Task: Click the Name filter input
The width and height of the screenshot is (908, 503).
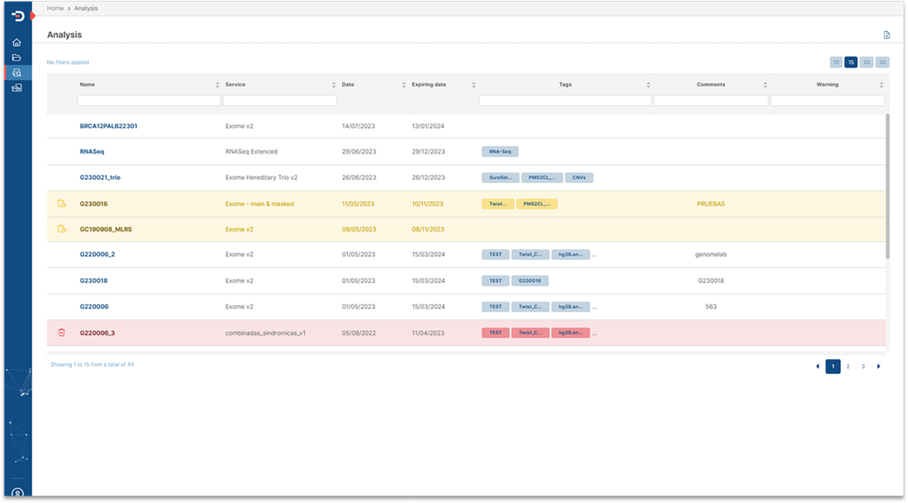Action: coord(149,100)
